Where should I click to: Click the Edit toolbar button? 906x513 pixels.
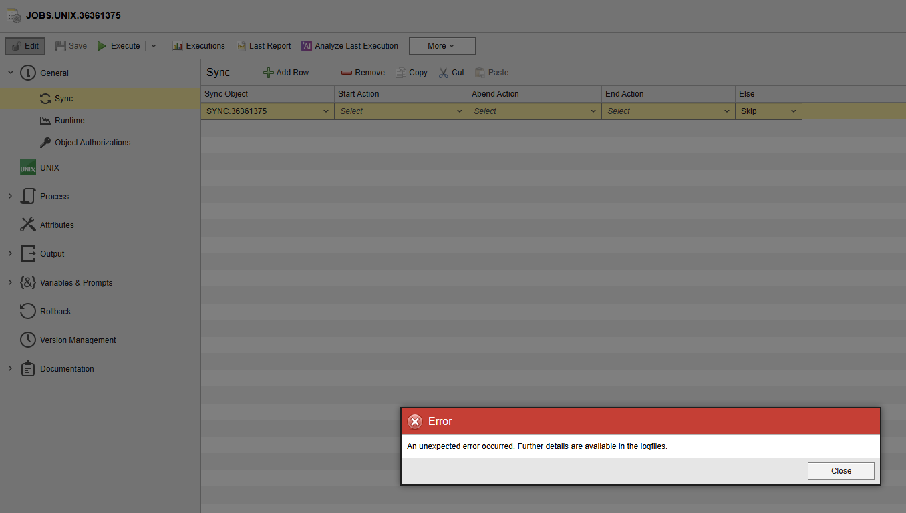[x=25, y=46]
